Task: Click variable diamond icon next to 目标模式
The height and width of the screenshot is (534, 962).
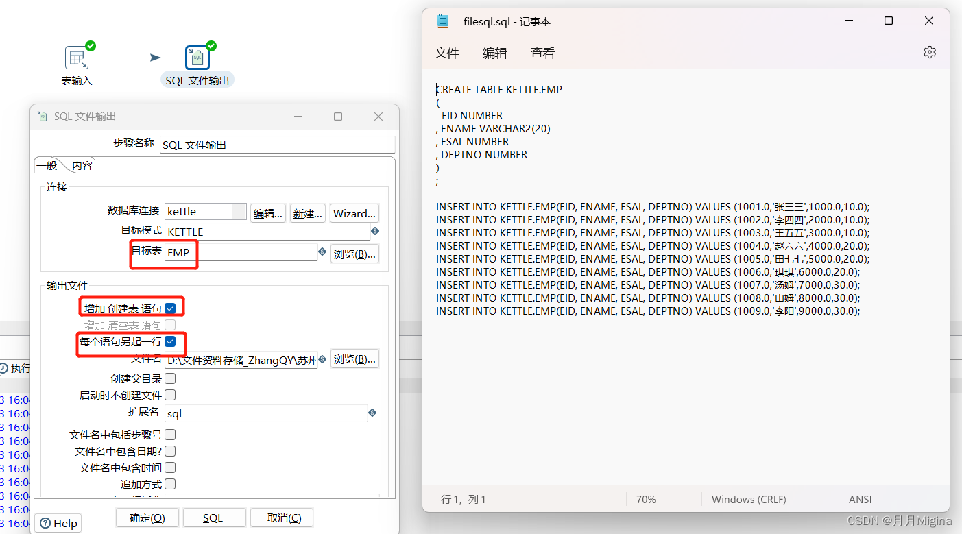Action: click(x=374, y=232)
